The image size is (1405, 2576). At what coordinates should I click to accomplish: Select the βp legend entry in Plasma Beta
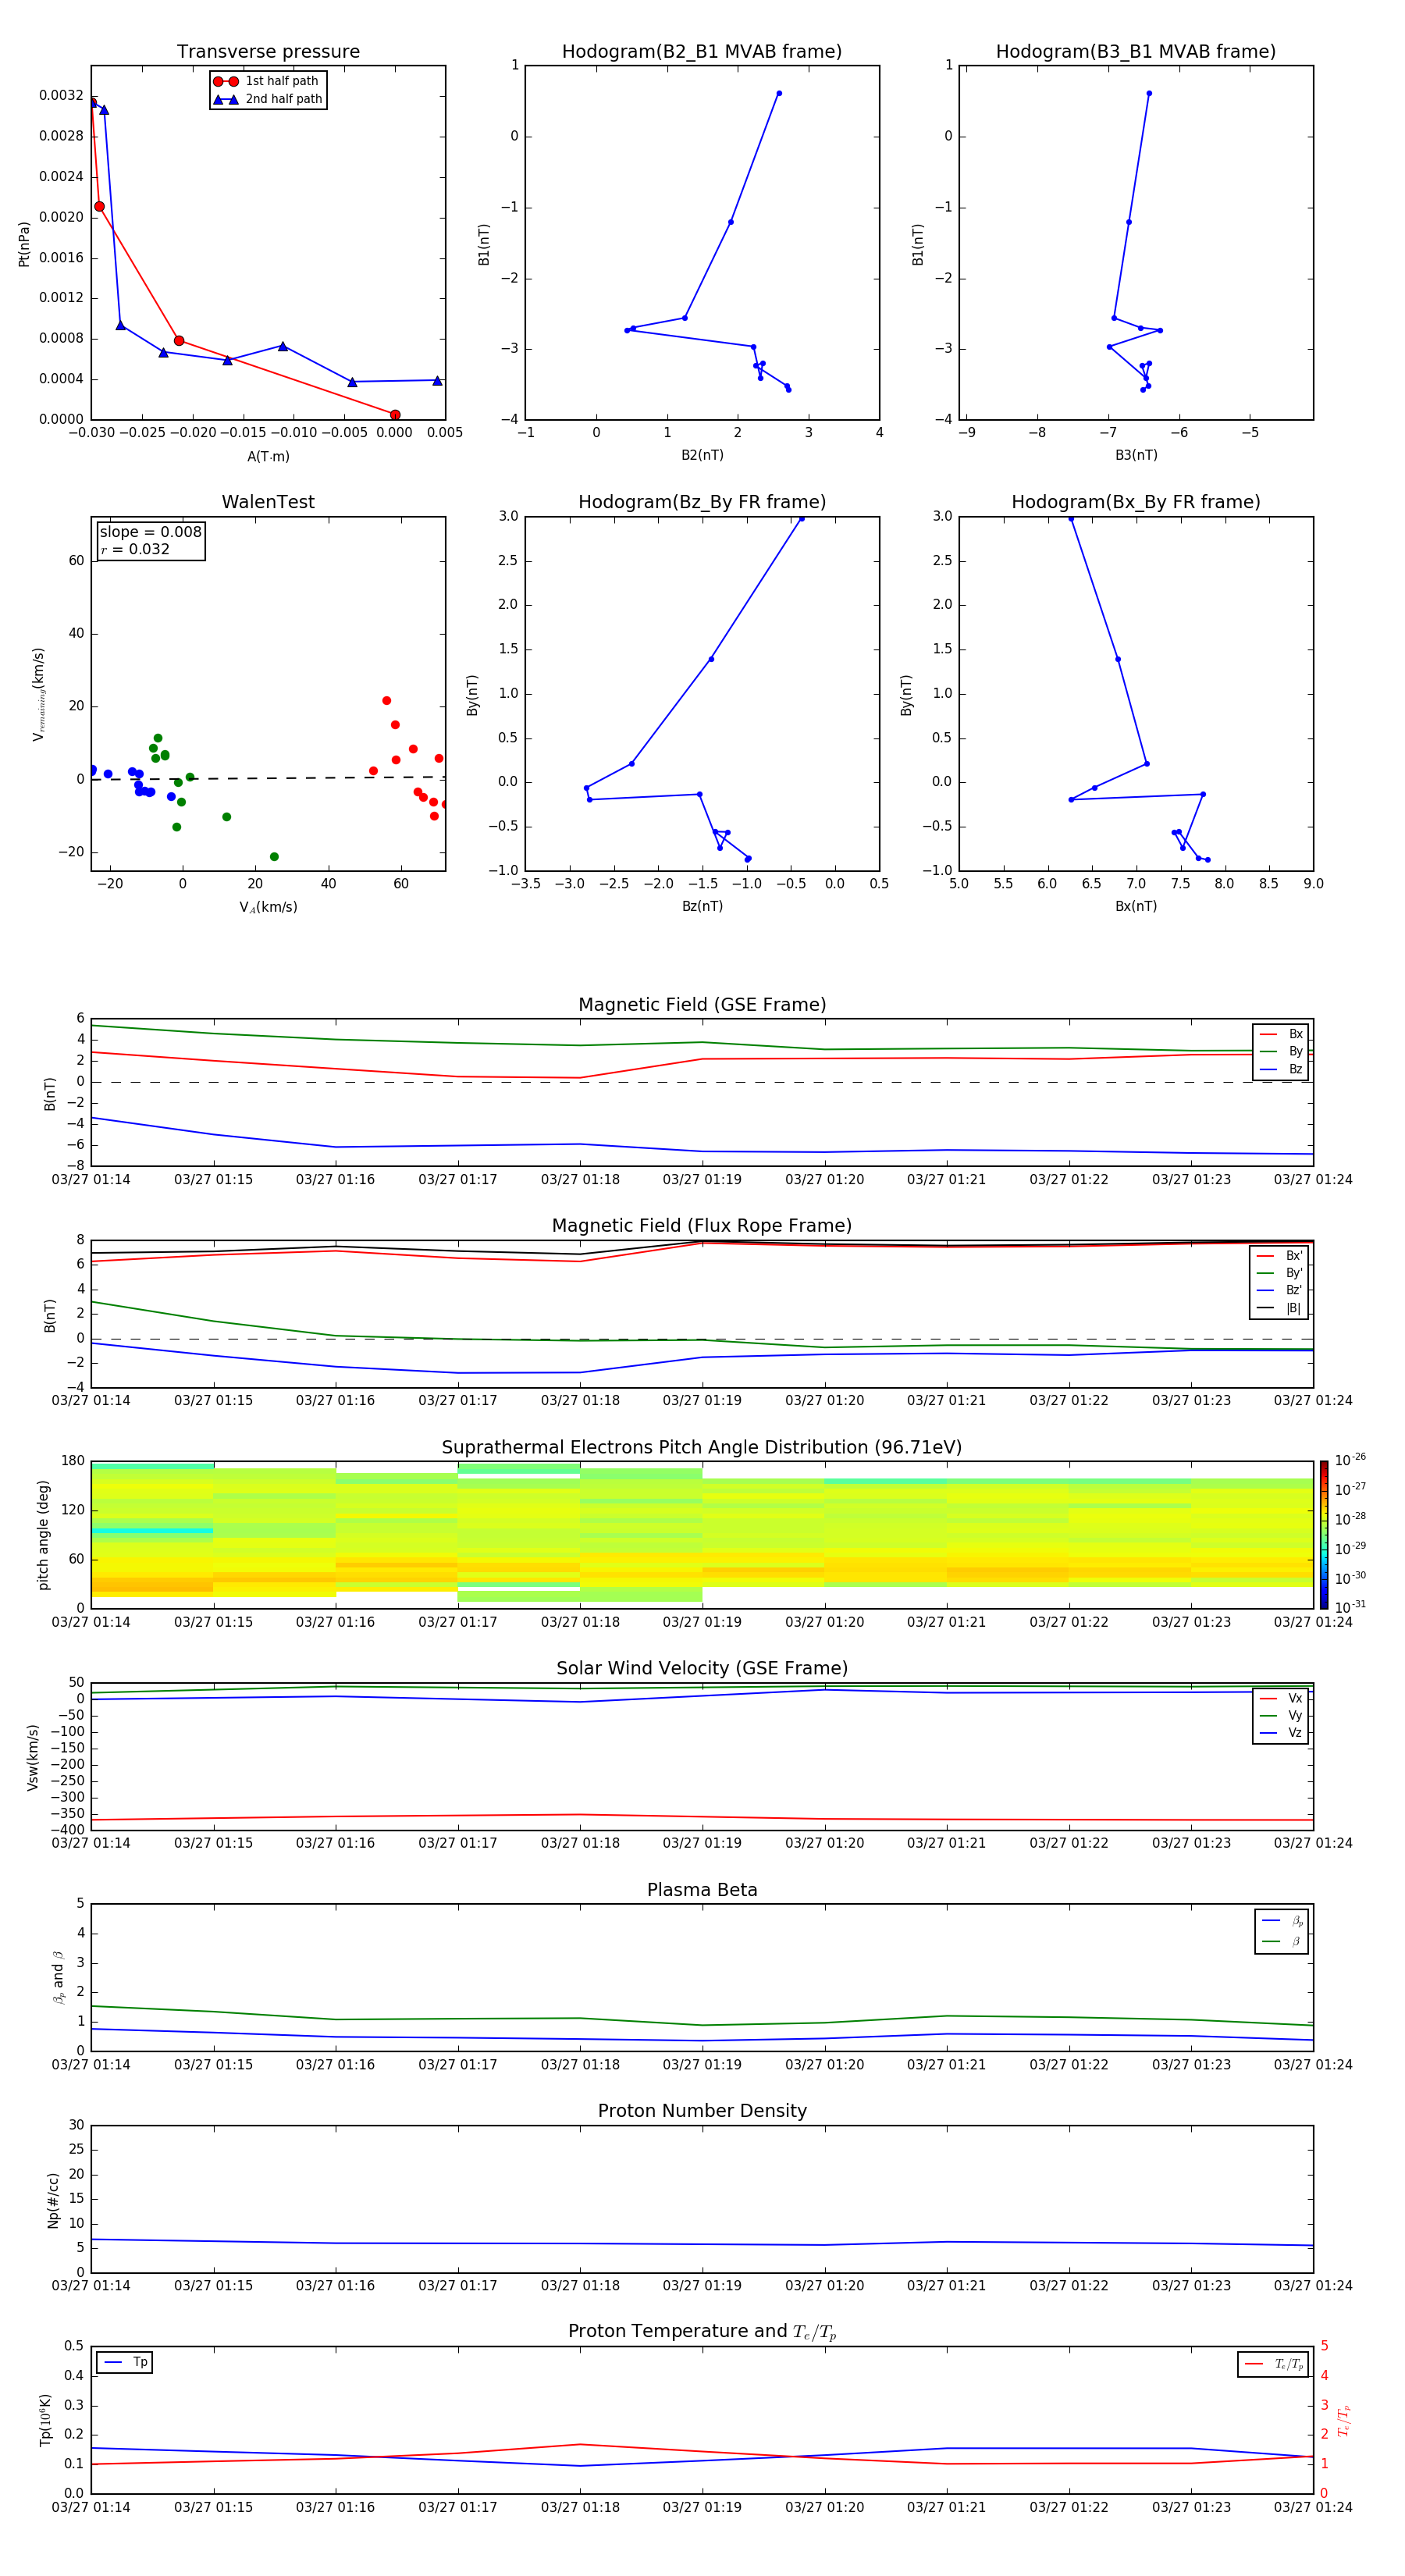(1282, 1921)
